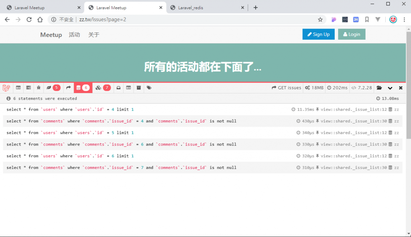Click the zz database label on first query

(394, 109)
